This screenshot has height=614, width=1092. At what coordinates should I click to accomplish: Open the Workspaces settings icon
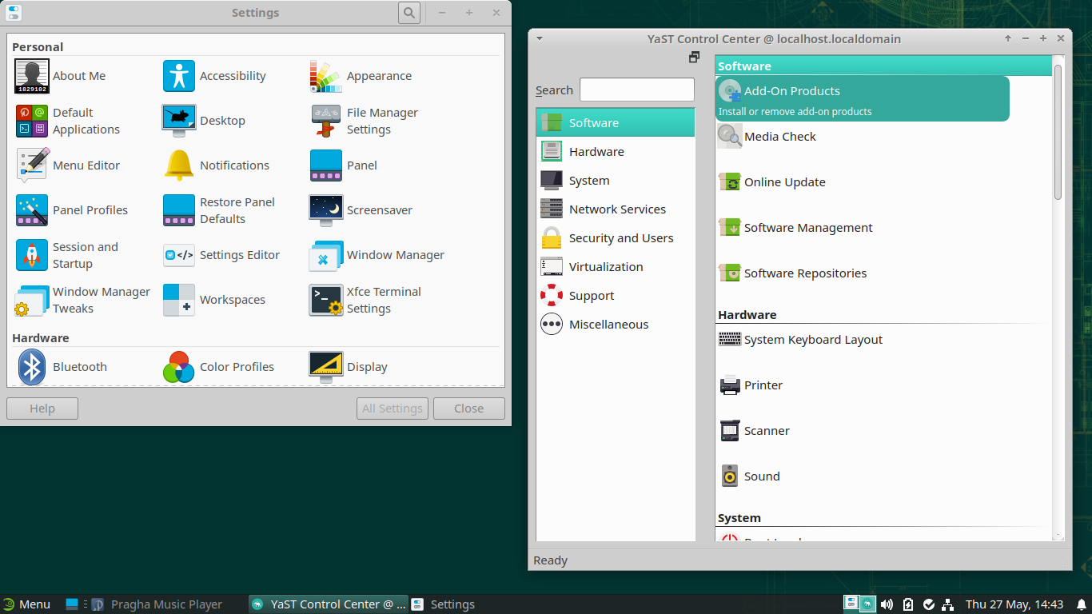click(179, 300)
